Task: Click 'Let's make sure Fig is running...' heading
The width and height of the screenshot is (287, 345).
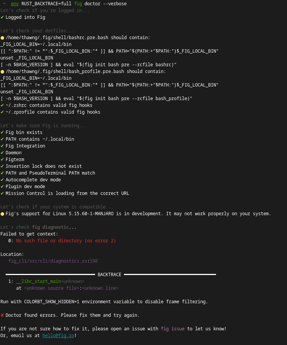Action: [44, 126]
